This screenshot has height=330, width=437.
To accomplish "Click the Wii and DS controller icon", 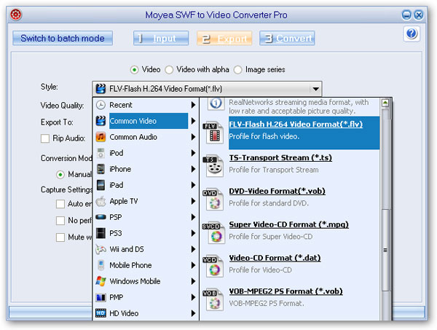I will pyautogui.click(x=101, y=249).
